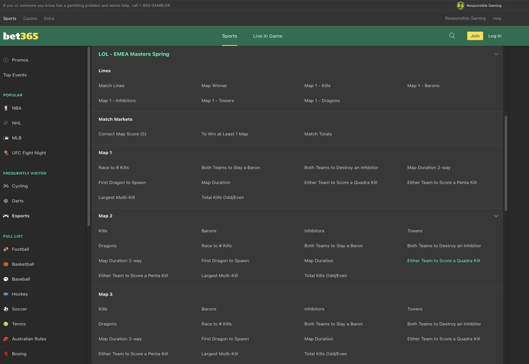Click the left sidebar scrollbar
The height and width of the screenshot is (364, 529).
(89, 137)
